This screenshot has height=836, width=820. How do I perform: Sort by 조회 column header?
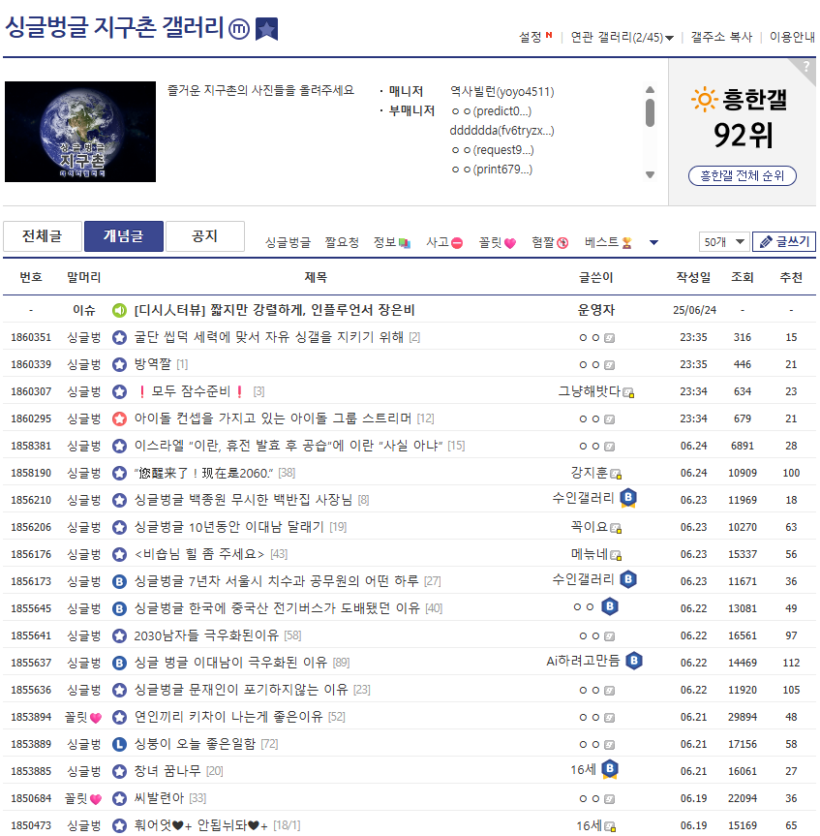tap(743, 277)
